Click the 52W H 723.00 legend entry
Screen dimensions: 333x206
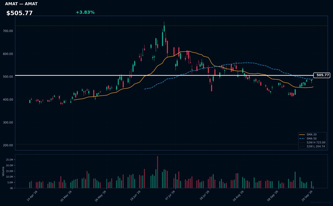312,142
